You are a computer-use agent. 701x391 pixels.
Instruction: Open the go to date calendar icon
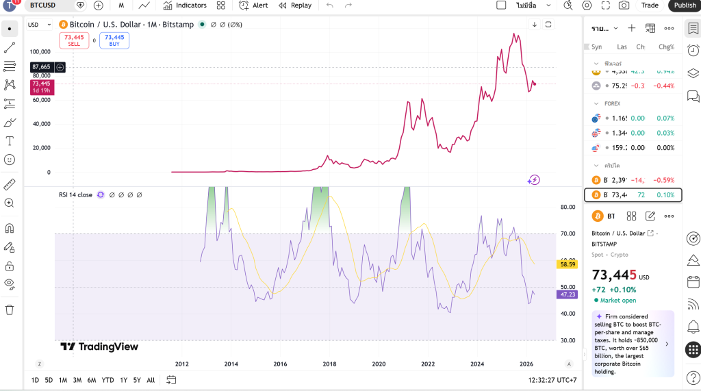(171, 380)
